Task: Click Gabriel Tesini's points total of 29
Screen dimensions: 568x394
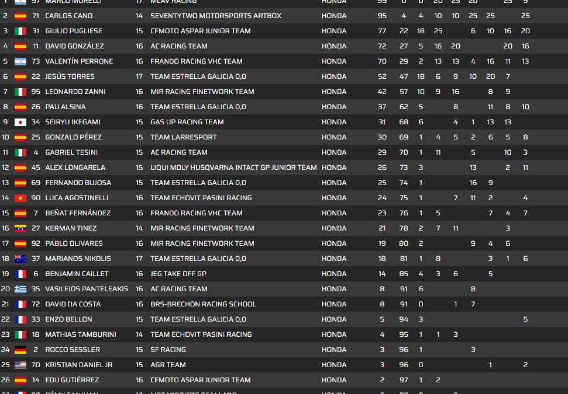Action: [382, 152]
